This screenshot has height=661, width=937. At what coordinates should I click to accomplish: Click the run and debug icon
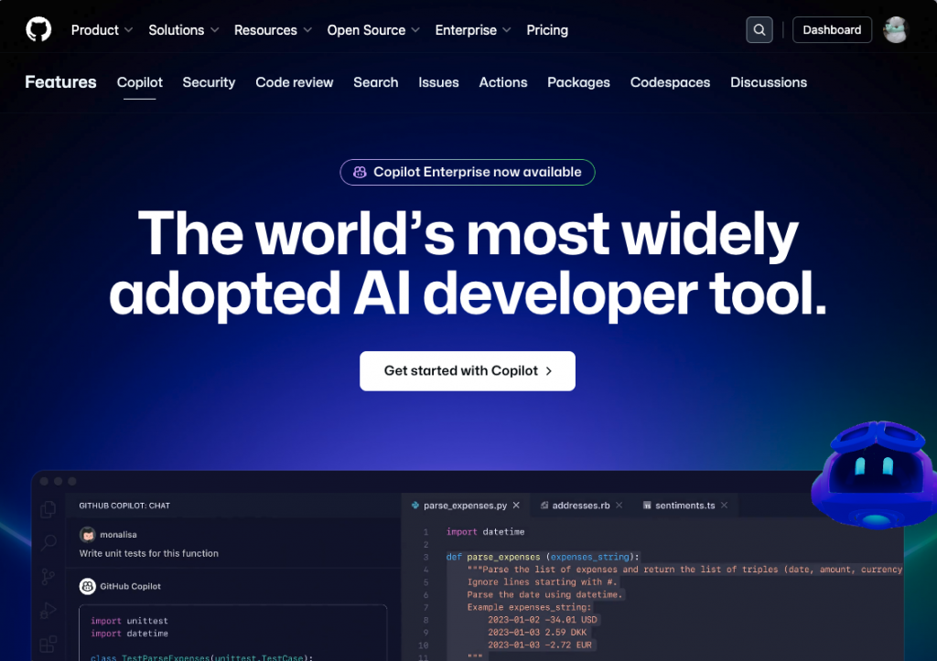pyautogui.click(x=48, y=610)
